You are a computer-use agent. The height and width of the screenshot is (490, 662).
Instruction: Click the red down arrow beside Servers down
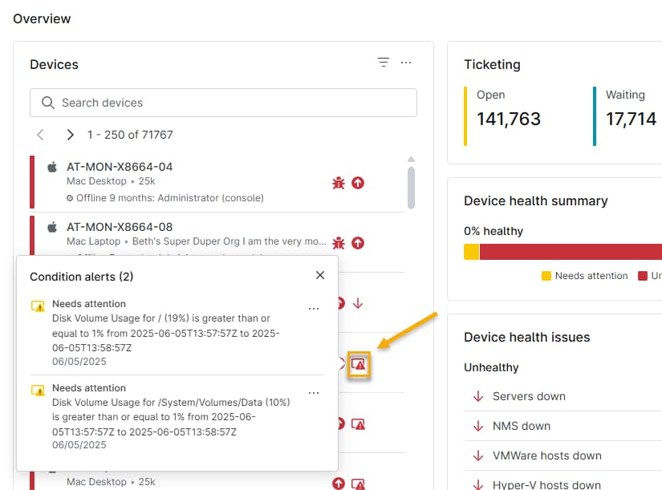pyautogui.click(x=479, y=396)
